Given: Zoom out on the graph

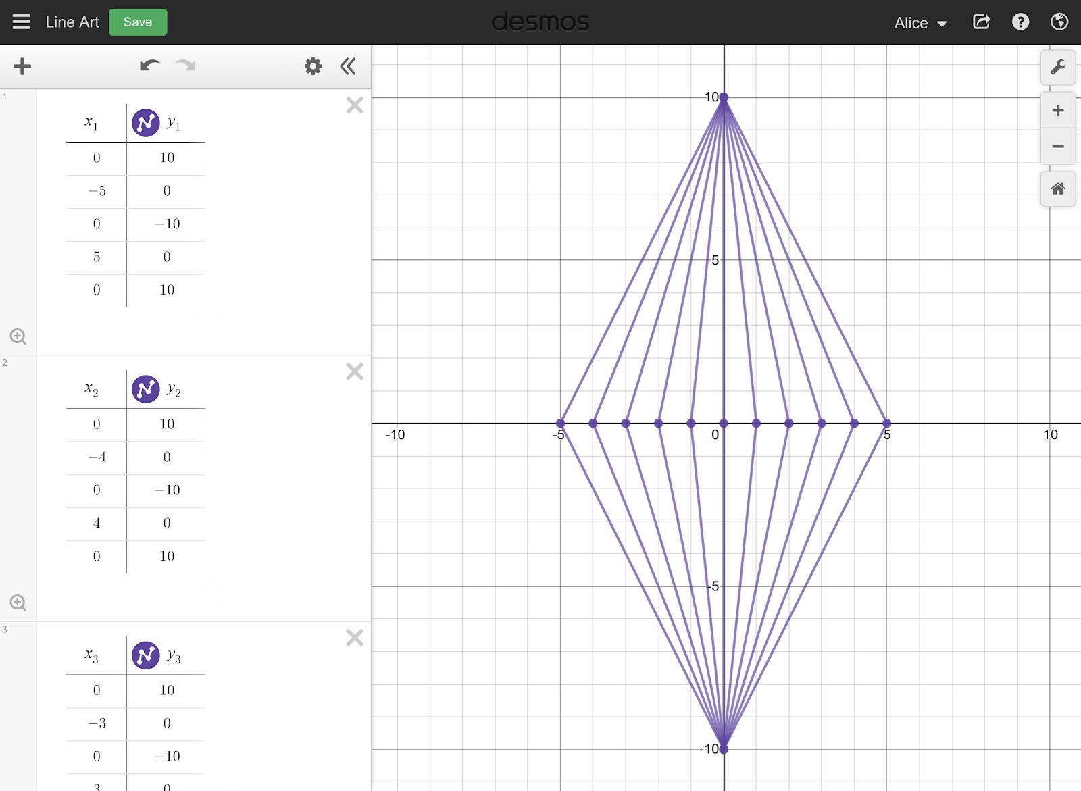Looking at the screenshot, I should (1058, 147).
